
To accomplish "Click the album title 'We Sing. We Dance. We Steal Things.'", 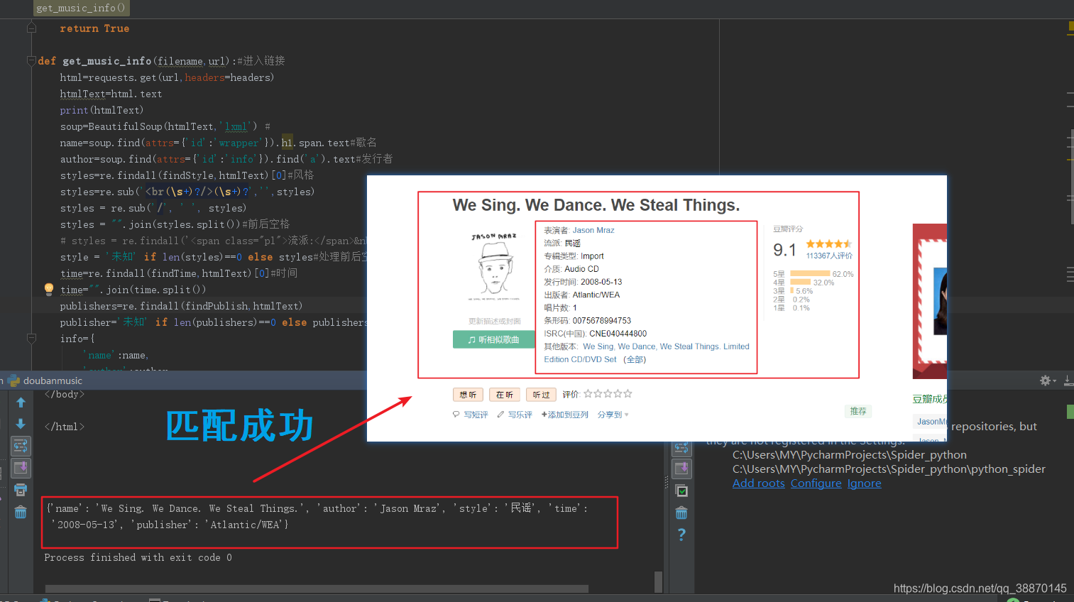I will [596, 205].
